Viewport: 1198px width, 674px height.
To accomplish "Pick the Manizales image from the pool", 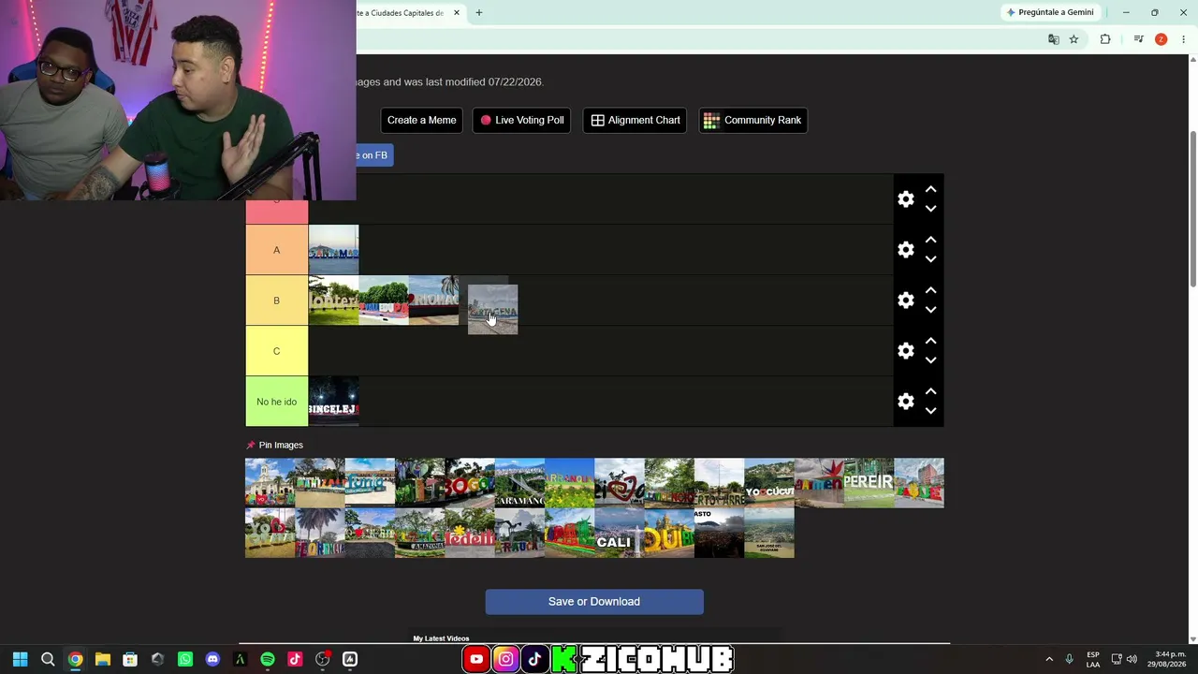I will click(x=320, y=483).
